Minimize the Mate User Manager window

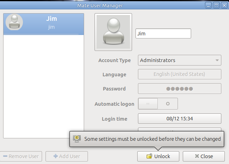click(x=208, y=6)
